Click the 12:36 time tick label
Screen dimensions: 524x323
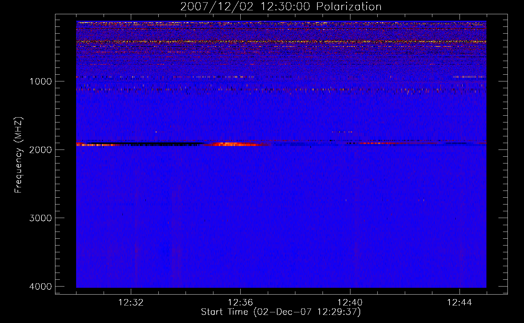(240, 303)
